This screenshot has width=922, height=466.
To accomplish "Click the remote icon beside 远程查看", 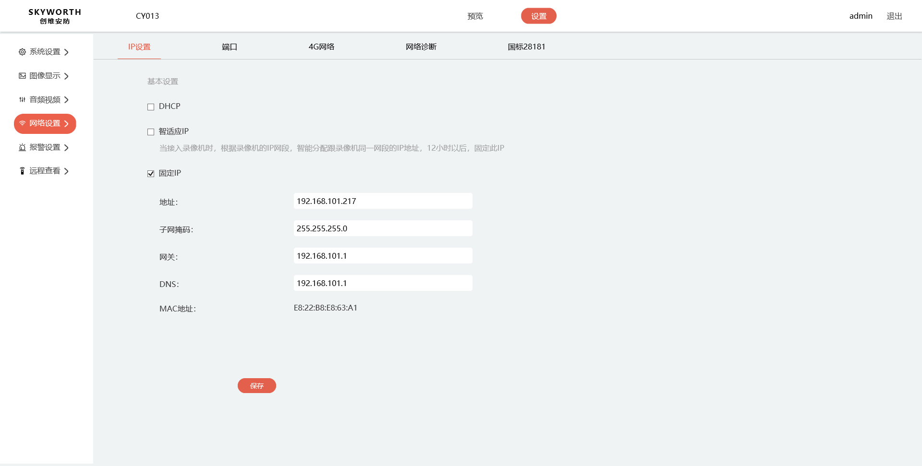I will [22, 171].
